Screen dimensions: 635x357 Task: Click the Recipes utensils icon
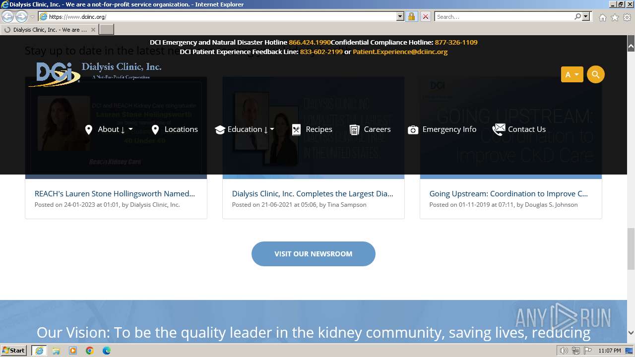296,130
